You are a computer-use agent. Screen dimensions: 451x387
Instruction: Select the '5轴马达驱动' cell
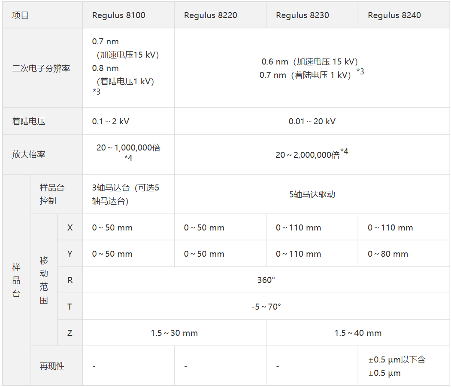312,194
